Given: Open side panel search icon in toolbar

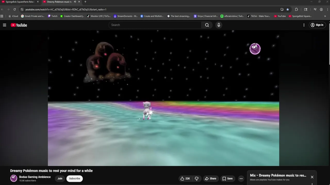Looking at the screenshot, I should [306, 10].
